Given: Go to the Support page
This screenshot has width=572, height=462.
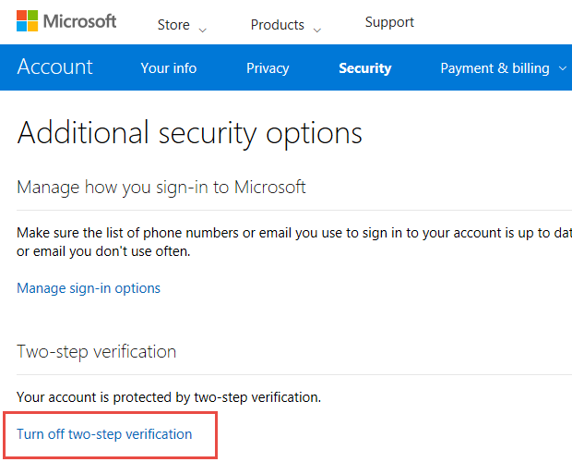Looking at the screenshot, I should tap(389, 22).
